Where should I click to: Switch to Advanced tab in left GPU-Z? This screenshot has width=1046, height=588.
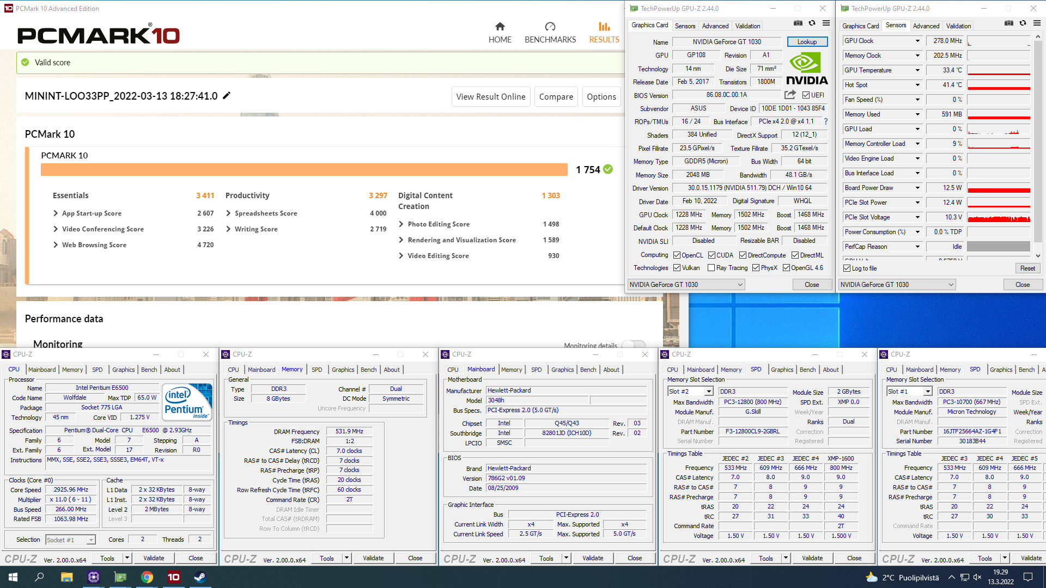point(715,26)
